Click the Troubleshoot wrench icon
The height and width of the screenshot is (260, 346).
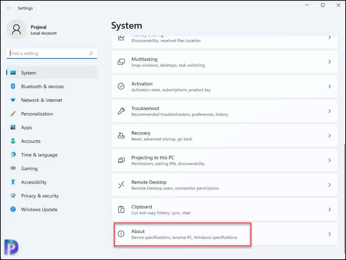[121, 111]
